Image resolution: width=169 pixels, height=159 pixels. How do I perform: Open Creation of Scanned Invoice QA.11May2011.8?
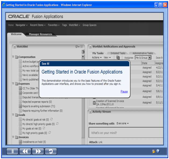110,103
